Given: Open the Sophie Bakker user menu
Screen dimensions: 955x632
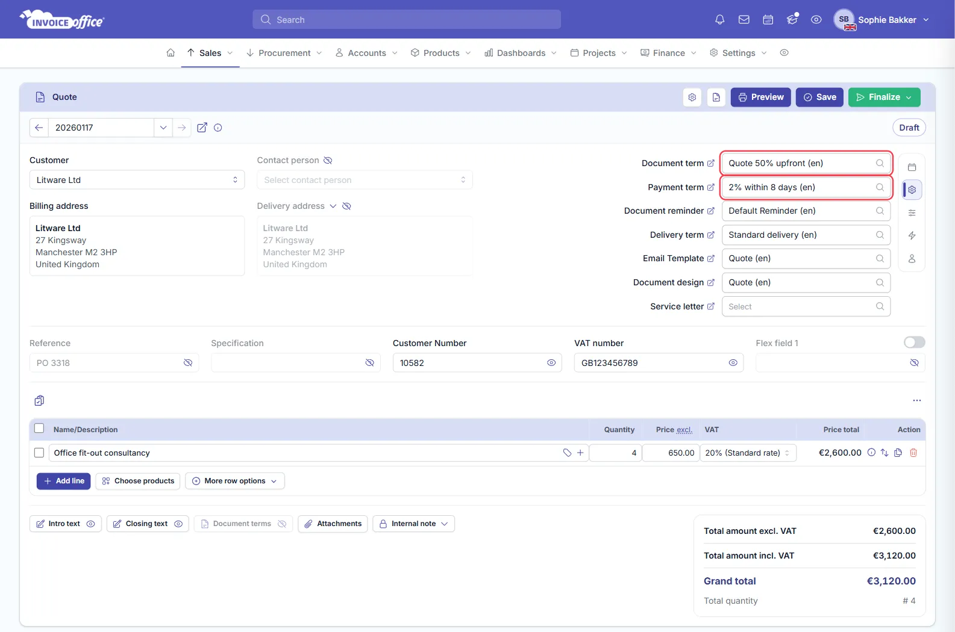Looking at the screenshot, I should 881,20.
